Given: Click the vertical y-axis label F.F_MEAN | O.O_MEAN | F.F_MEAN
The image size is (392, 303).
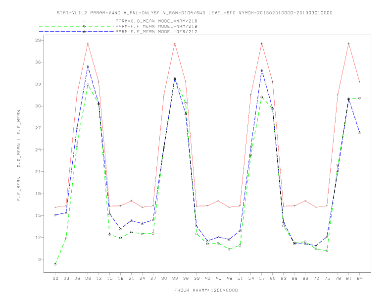Looking at the screenshot, I should pos(19,155).
